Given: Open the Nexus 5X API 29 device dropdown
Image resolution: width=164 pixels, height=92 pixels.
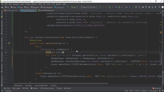Looking at the screenshot, I should point(89,7).
